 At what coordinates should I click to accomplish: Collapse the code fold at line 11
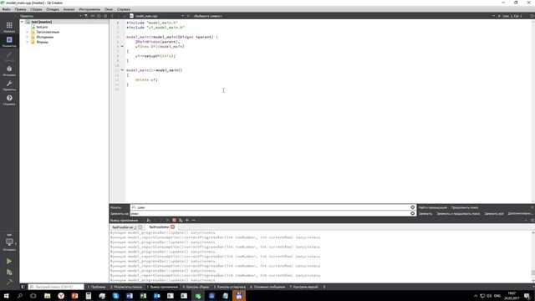pyautogui.click(x=122, y=70)
